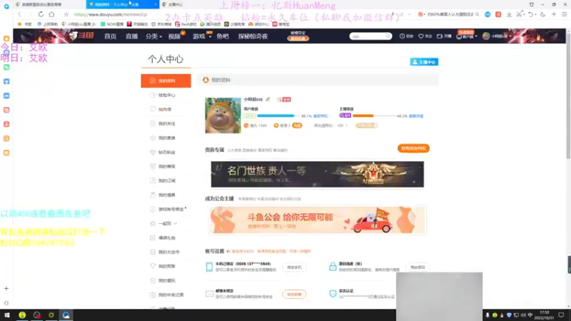Viewport: 571px width, 321px height.
Task: Open 探秘惊奇夜 in the site navigation
Action: coord(253,36)
